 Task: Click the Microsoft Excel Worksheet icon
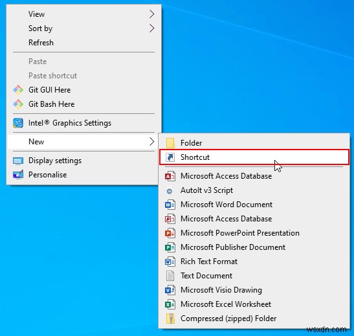[170, 304]
